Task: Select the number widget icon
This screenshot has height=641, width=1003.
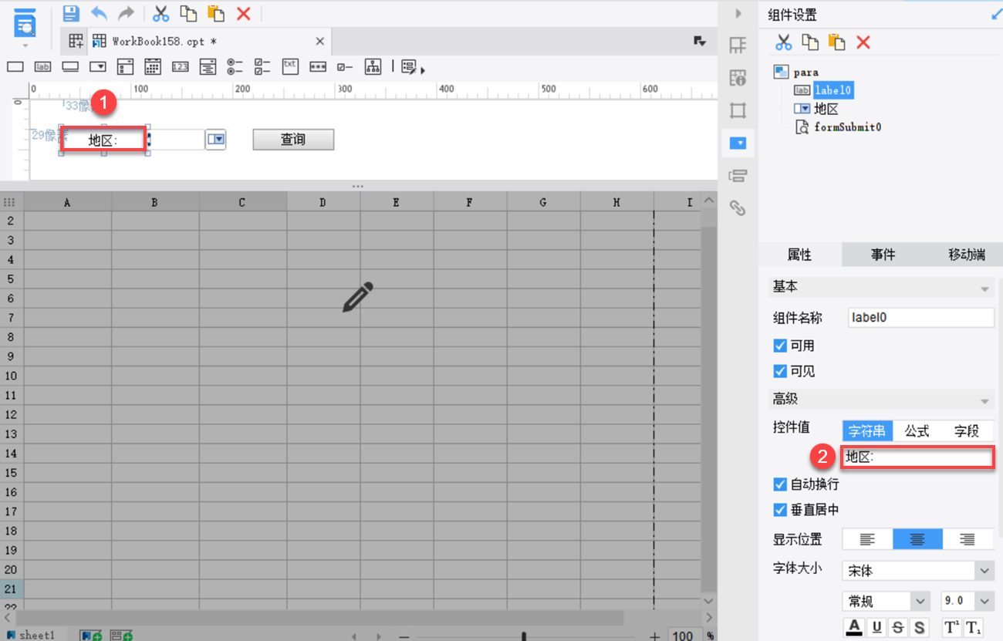Action: (x=180, y=67)
